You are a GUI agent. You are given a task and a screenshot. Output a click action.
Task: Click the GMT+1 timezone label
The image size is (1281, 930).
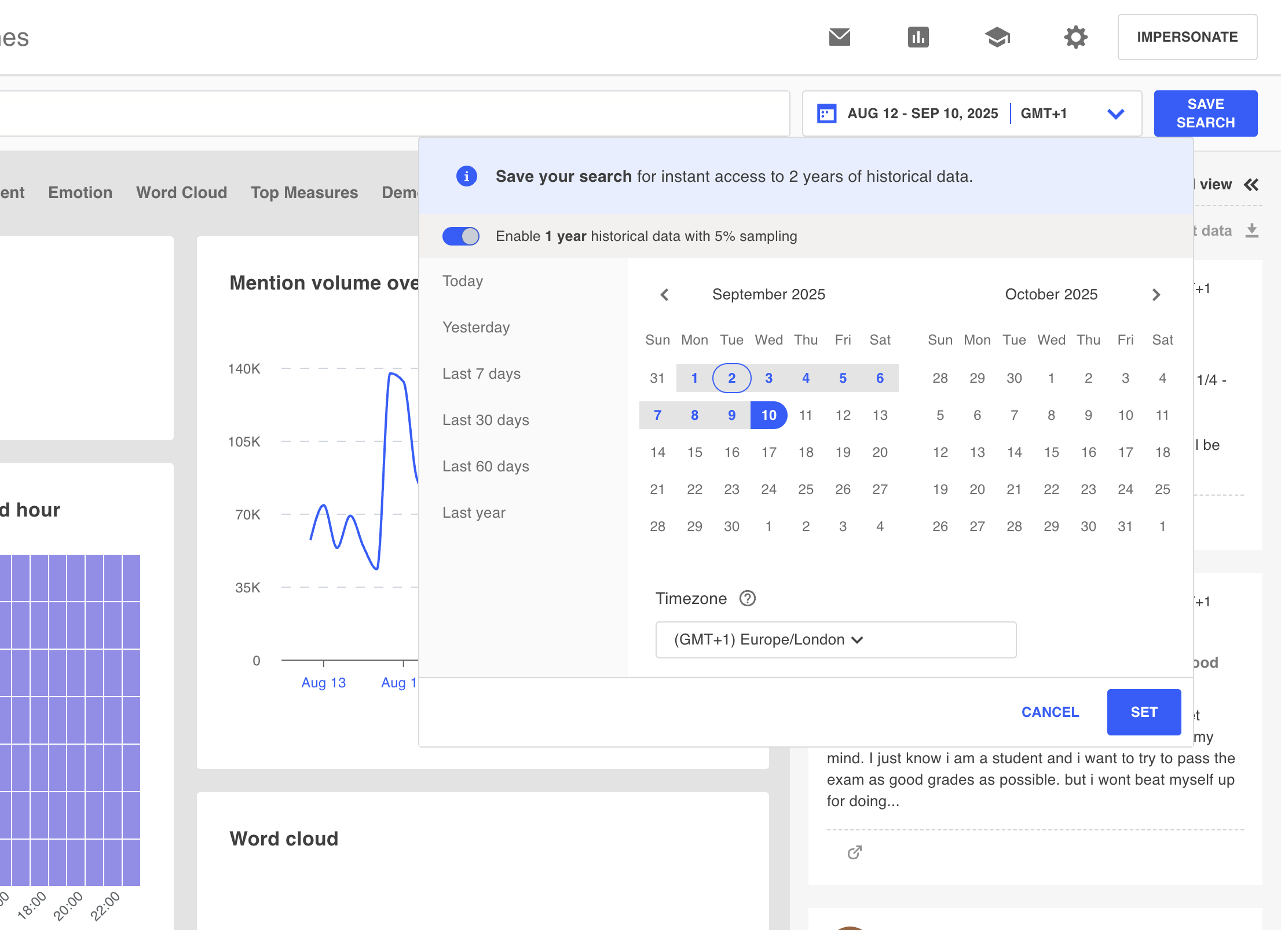(1044, 113)
